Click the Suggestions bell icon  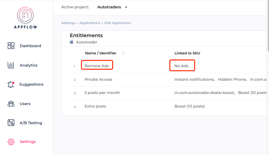click(11, 84)
